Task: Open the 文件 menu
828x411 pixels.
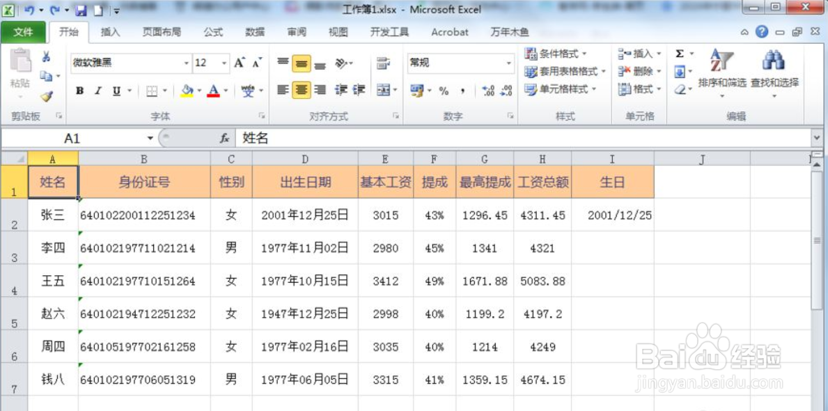Action: (23, 31)
